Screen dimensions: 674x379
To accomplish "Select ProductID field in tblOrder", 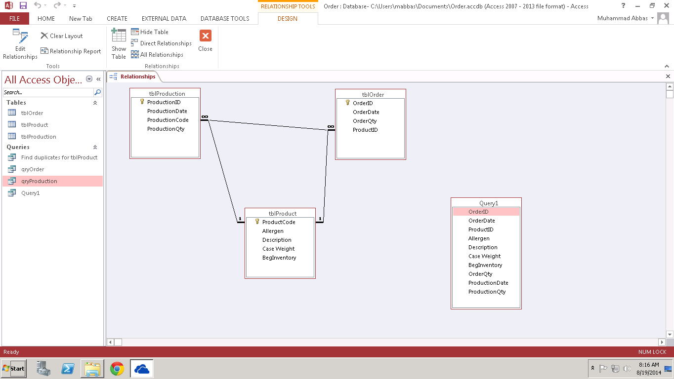I will click(x=365, y=130).
